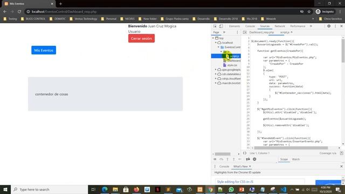
Task: Select the Scope debugger tab
Action: click(x=284, y=160)
